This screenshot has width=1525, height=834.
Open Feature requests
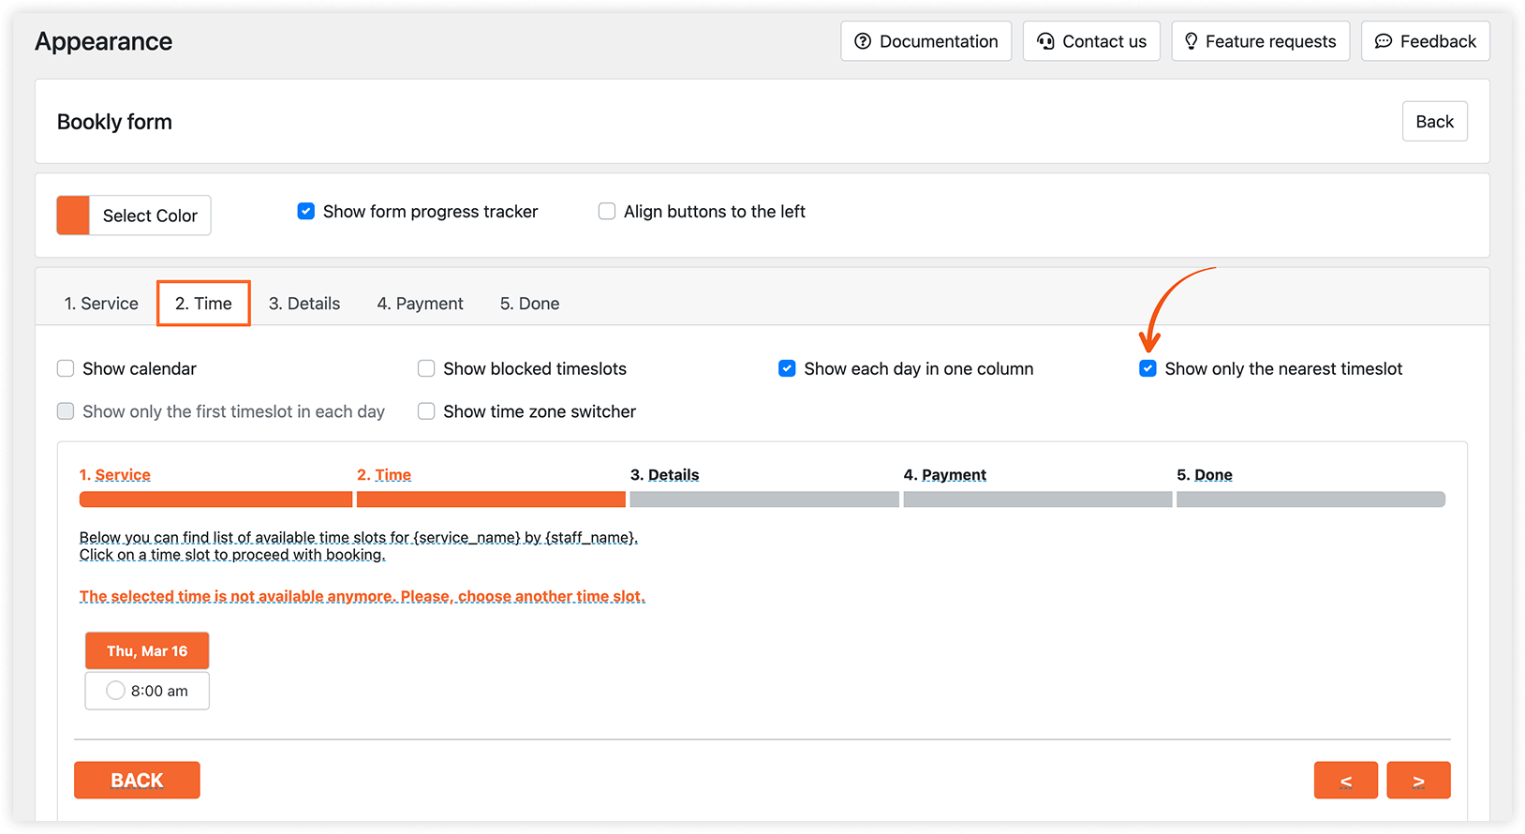point(1260,41)
